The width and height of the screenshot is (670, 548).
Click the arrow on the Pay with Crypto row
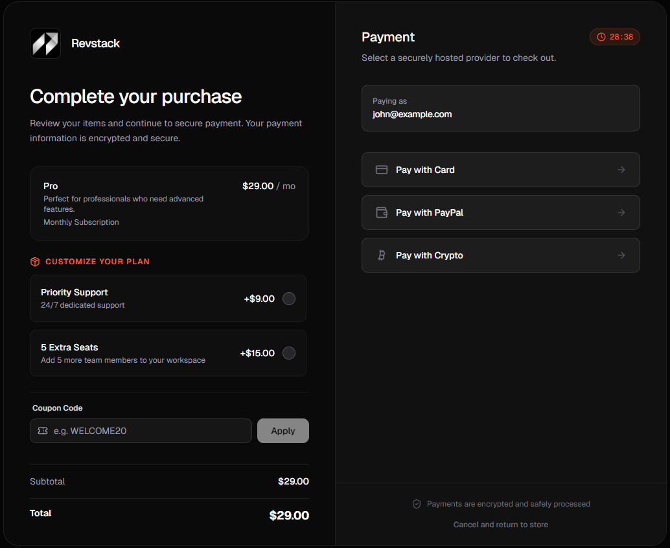[x=621, y=255]
